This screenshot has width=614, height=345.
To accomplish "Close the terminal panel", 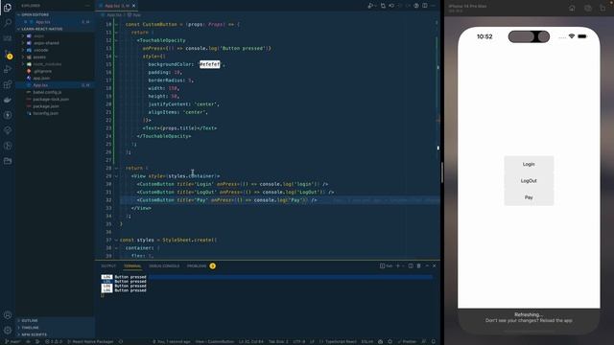I will click(434, 265).
